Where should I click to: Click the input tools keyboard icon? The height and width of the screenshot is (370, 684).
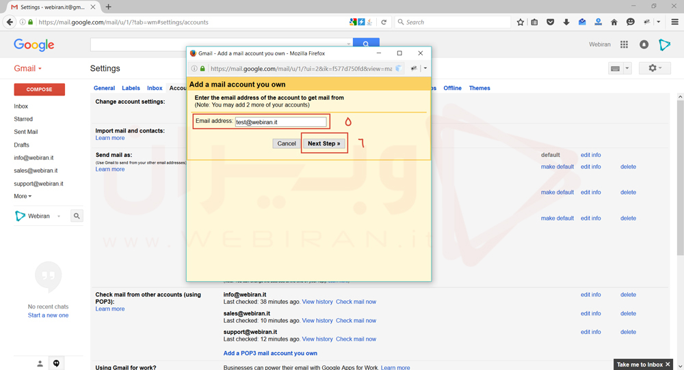[x=615, y=68]
